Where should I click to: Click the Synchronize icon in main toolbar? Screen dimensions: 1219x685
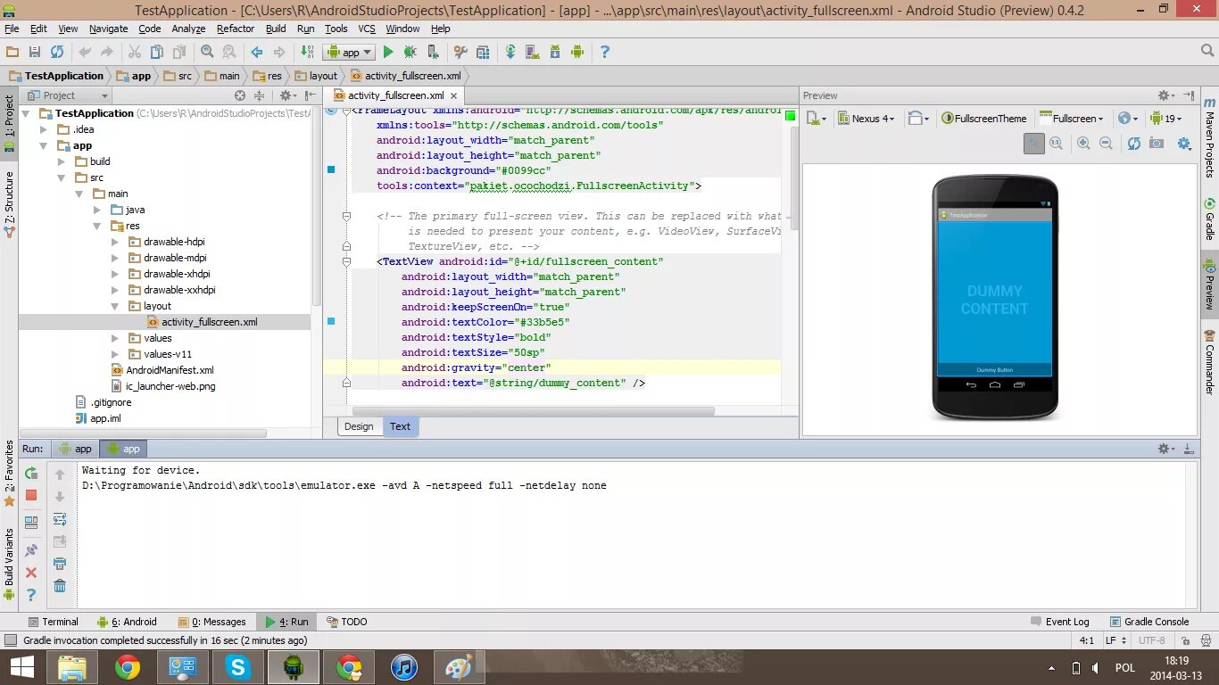tap(57, 53)
